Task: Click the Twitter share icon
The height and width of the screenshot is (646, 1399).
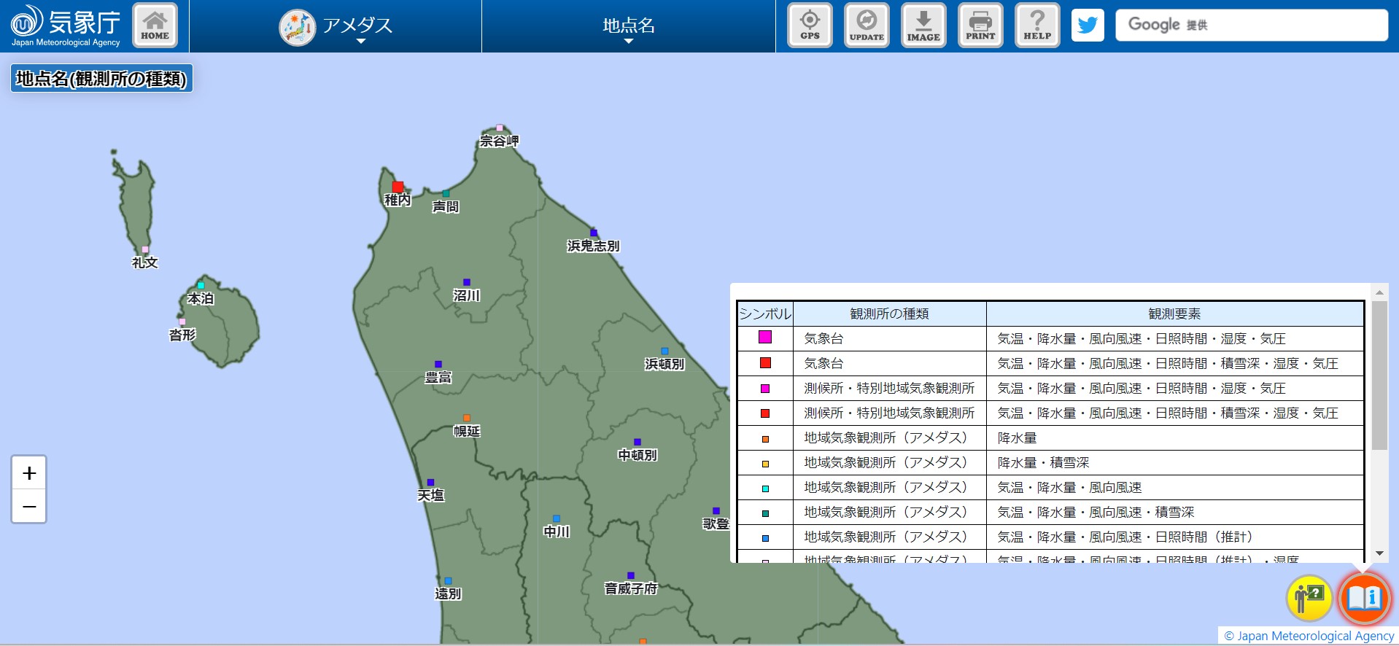Action: [x=1088, y=26]
